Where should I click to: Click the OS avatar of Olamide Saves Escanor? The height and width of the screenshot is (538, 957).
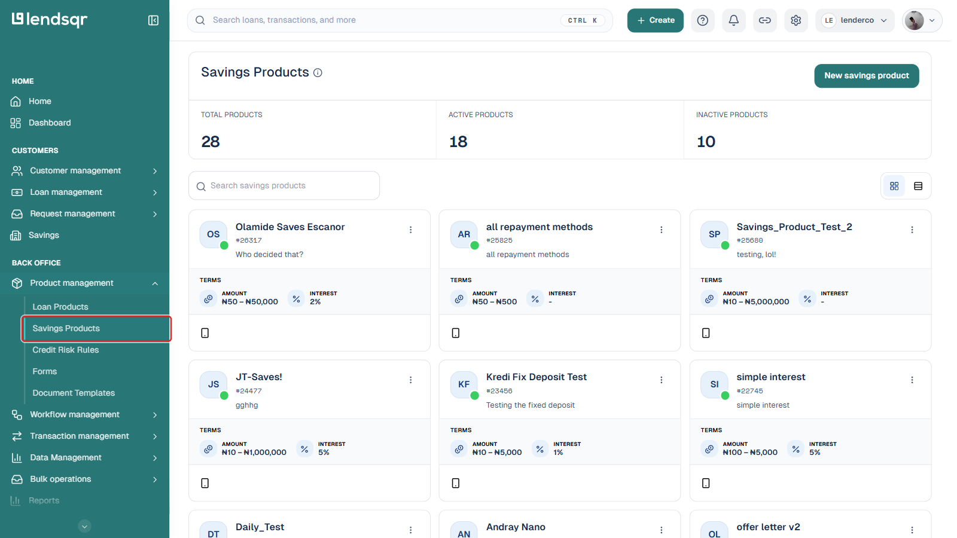tap(214, 234)
